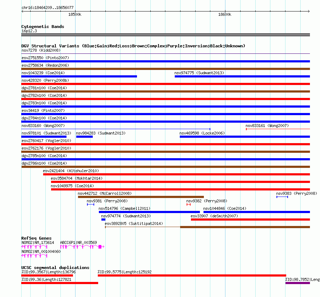The width and height of the screenshot is (320, 297).
Task: Select the %ID:99.36 Length:127821 duplication label
Action: coord(46,279)
